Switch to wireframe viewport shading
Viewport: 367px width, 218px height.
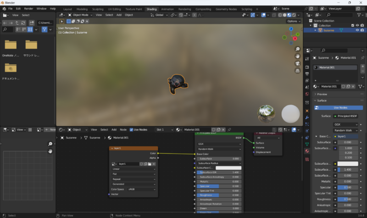(x=280, y=15)
